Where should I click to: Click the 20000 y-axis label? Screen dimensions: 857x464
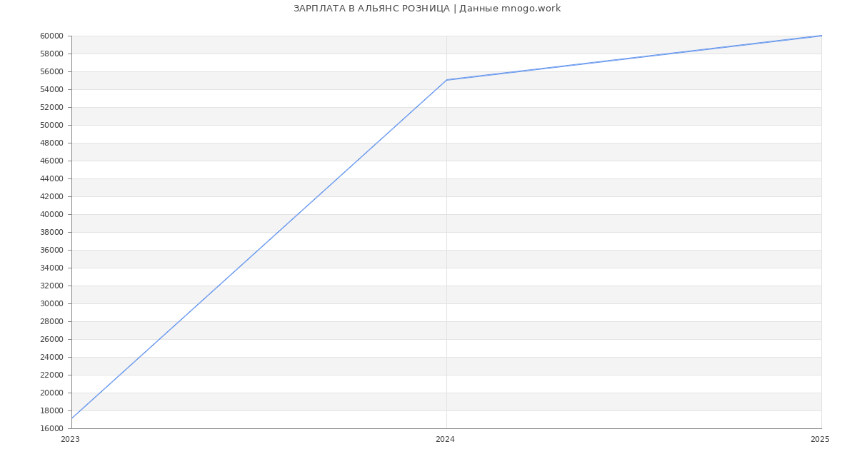[52, 393]
